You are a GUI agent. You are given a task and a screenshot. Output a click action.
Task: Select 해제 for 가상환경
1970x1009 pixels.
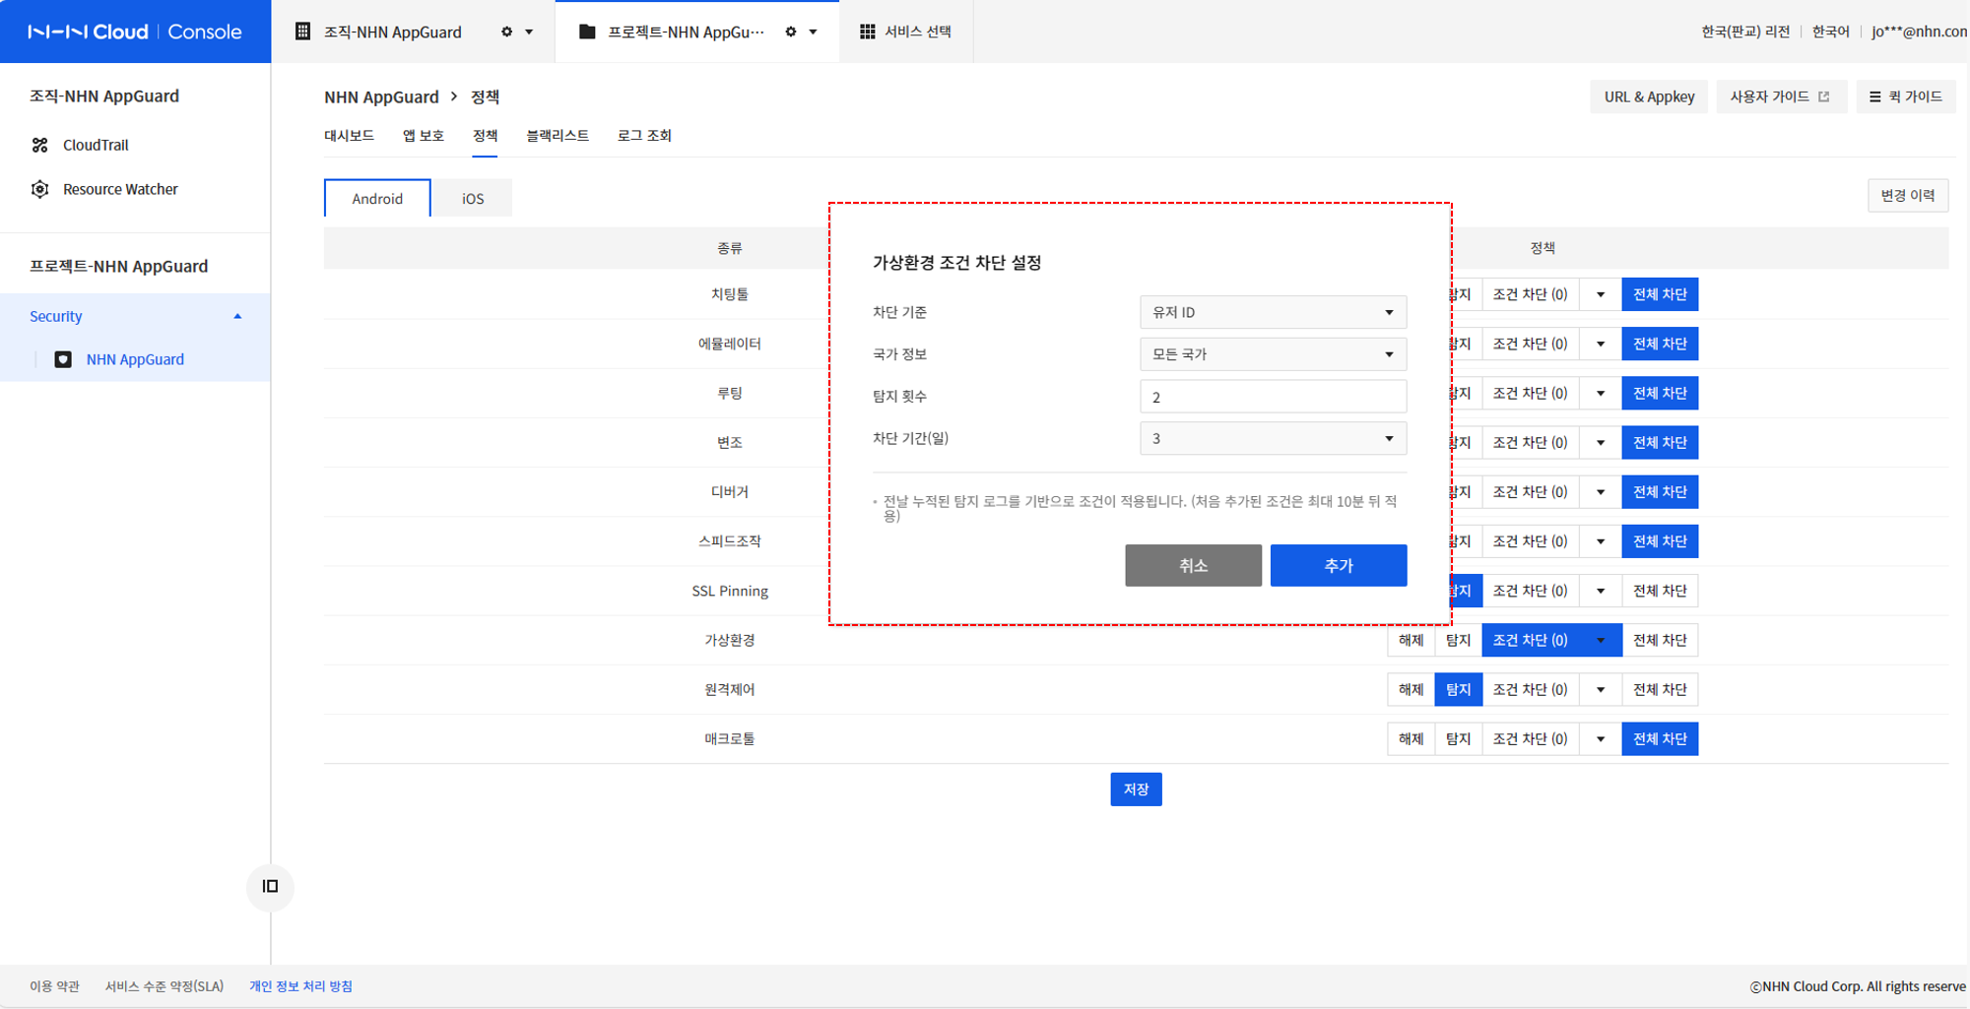pos(1411,640)
